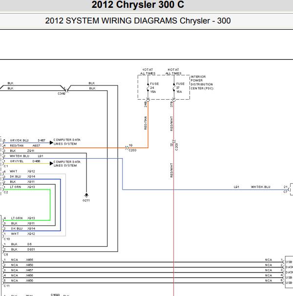Select circuit code D468
This screenshot has width=293, height=296.
click(x=36, y=161)
